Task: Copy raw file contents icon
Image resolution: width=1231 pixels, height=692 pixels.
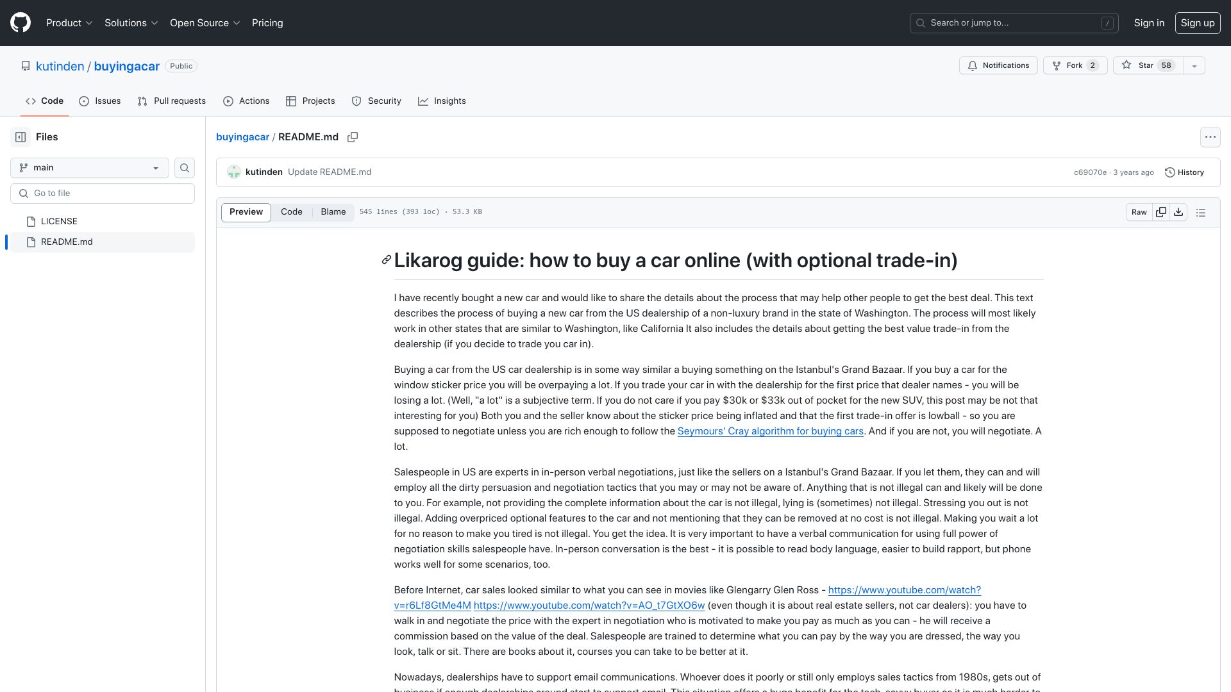Action: 1161,212
